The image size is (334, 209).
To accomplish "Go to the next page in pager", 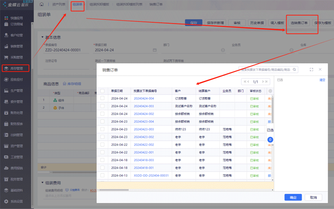I will (x=263, y=82).
